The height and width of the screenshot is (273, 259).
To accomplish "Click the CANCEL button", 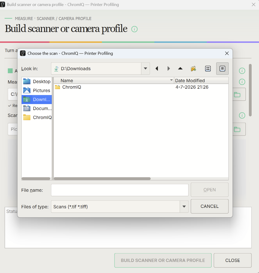I will 209,206.
